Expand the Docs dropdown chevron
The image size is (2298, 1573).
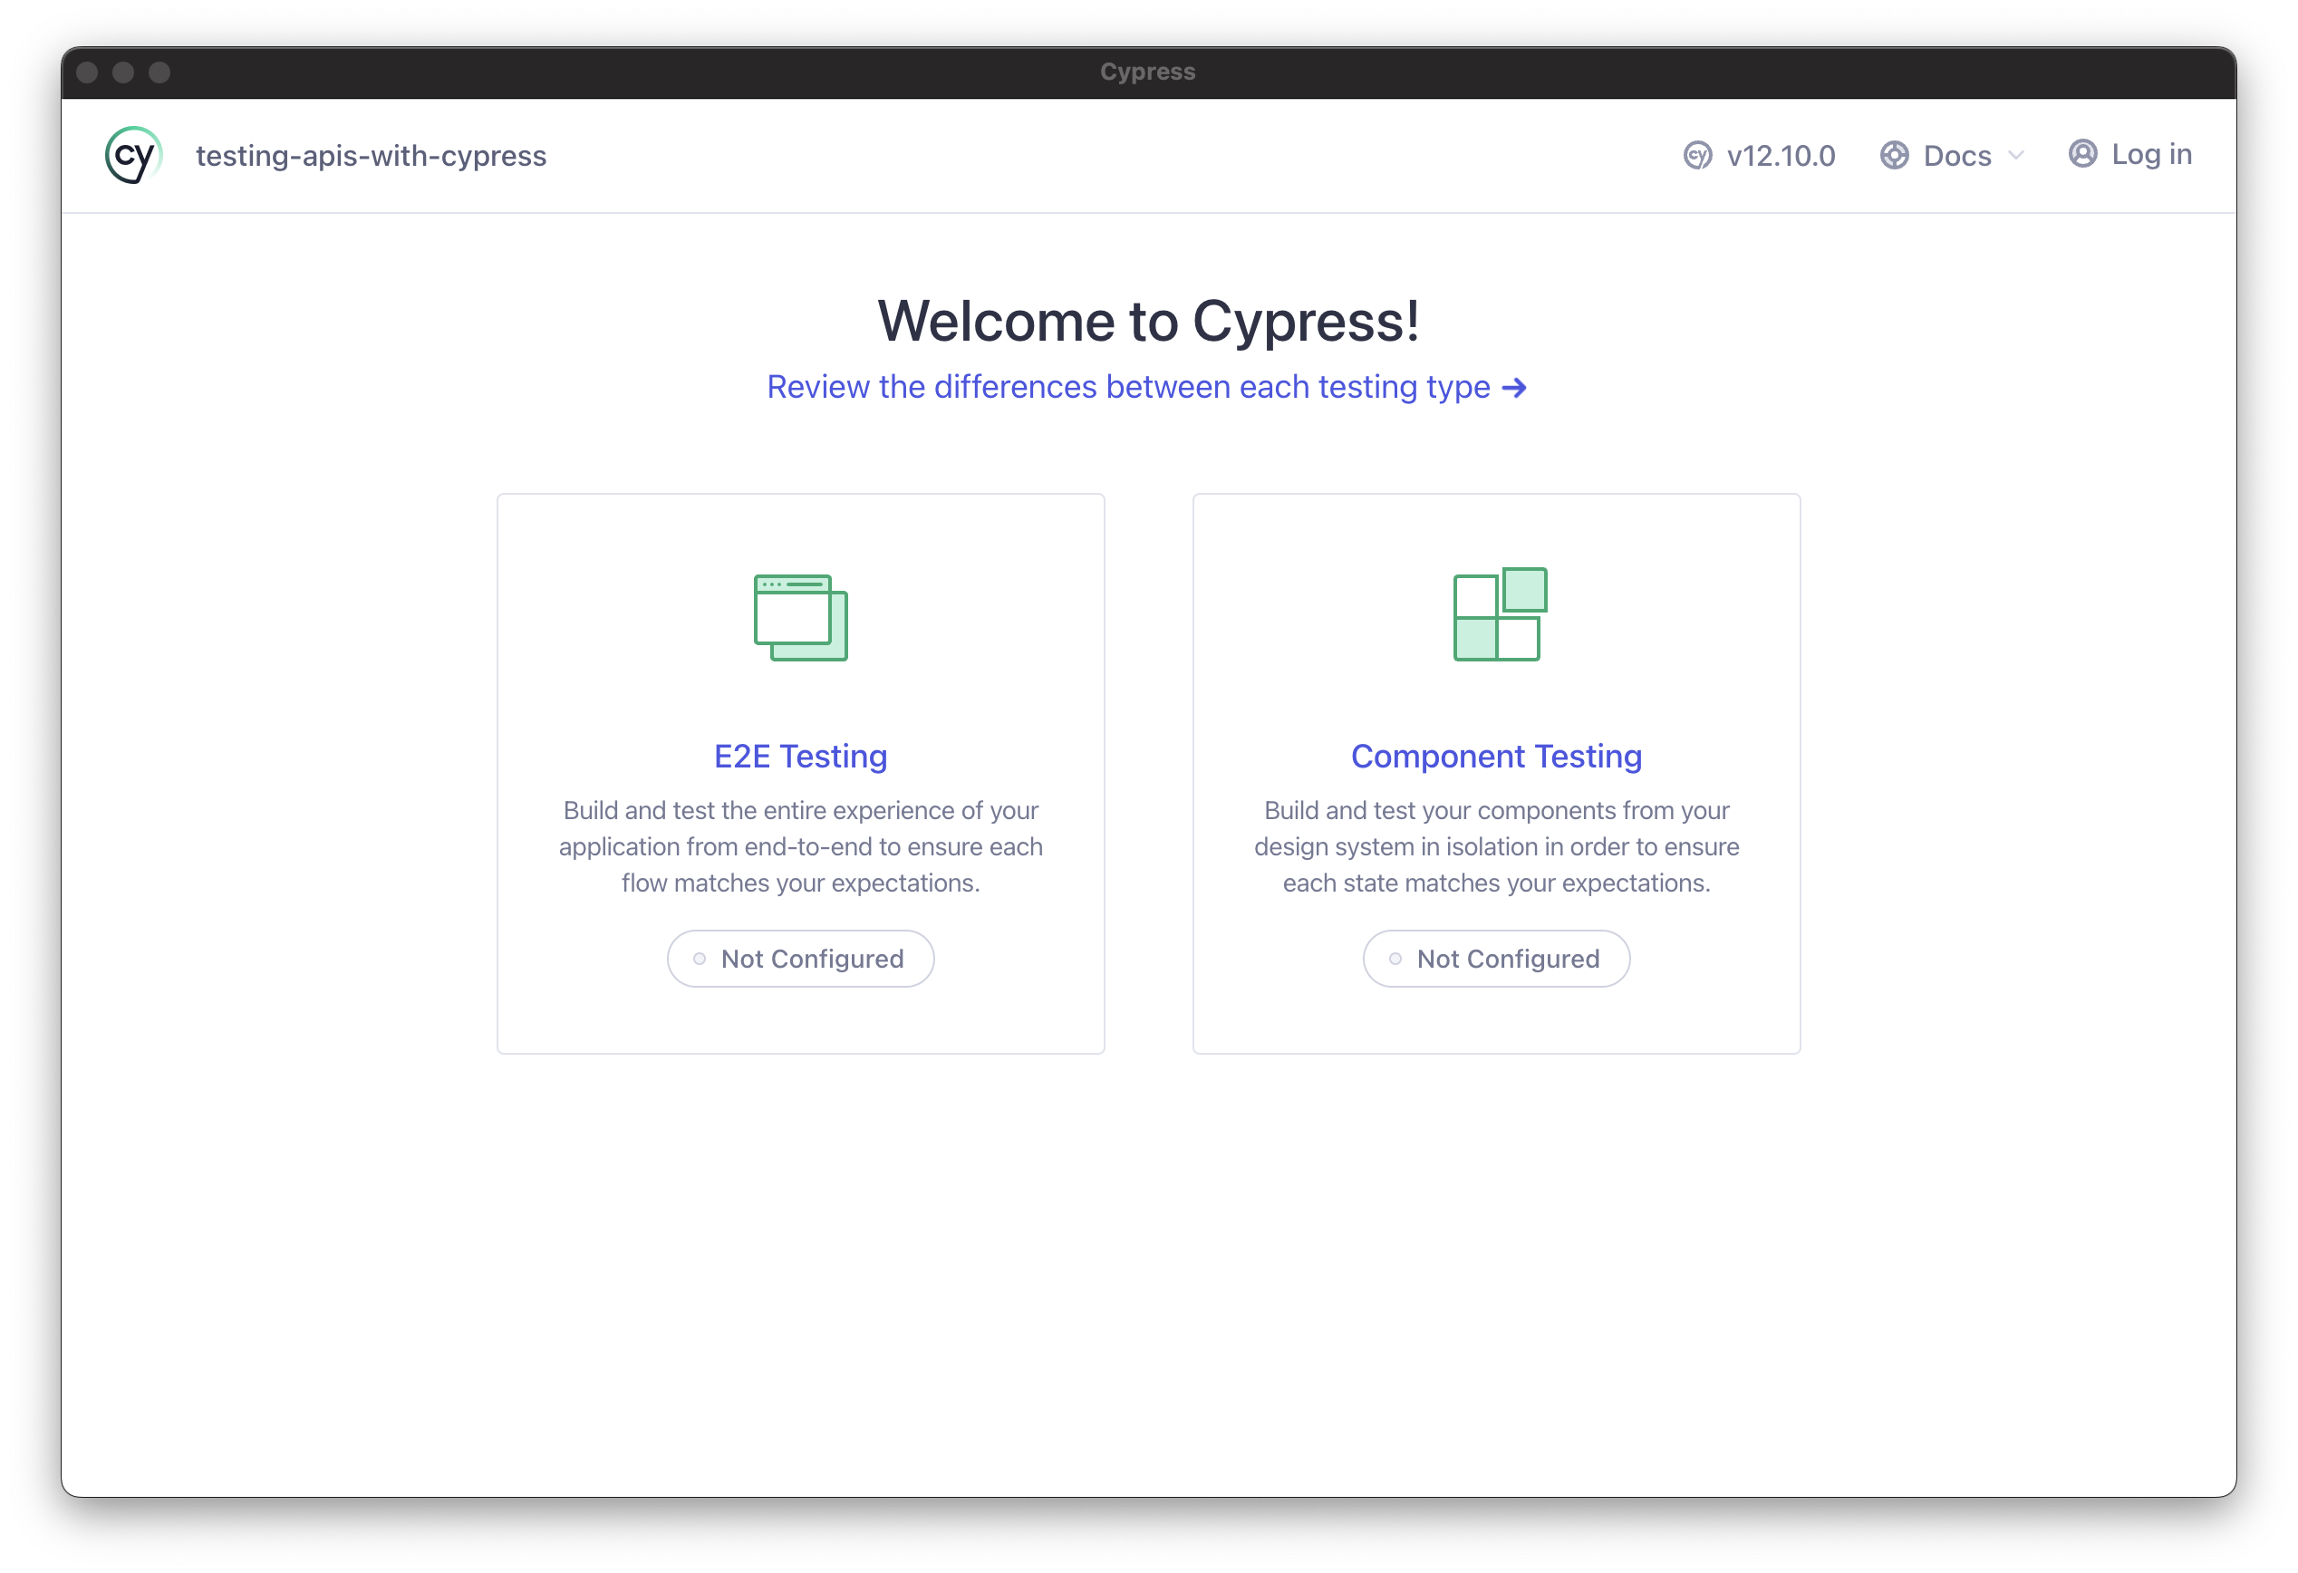[x=2016, y=155]
